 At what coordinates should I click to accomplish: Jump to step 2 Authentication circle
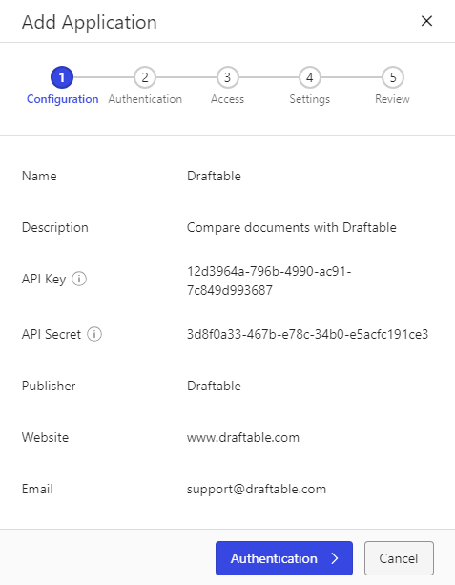pyautogui.click(x=145, y=77)
